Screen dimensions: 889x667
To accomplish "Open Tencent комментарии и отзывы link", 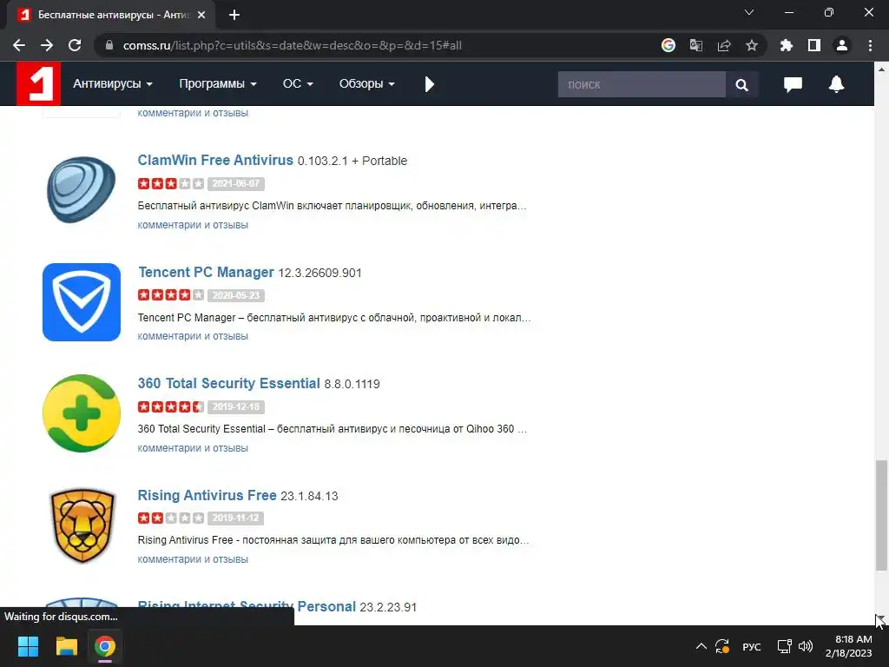I will (x=193, y=336).
